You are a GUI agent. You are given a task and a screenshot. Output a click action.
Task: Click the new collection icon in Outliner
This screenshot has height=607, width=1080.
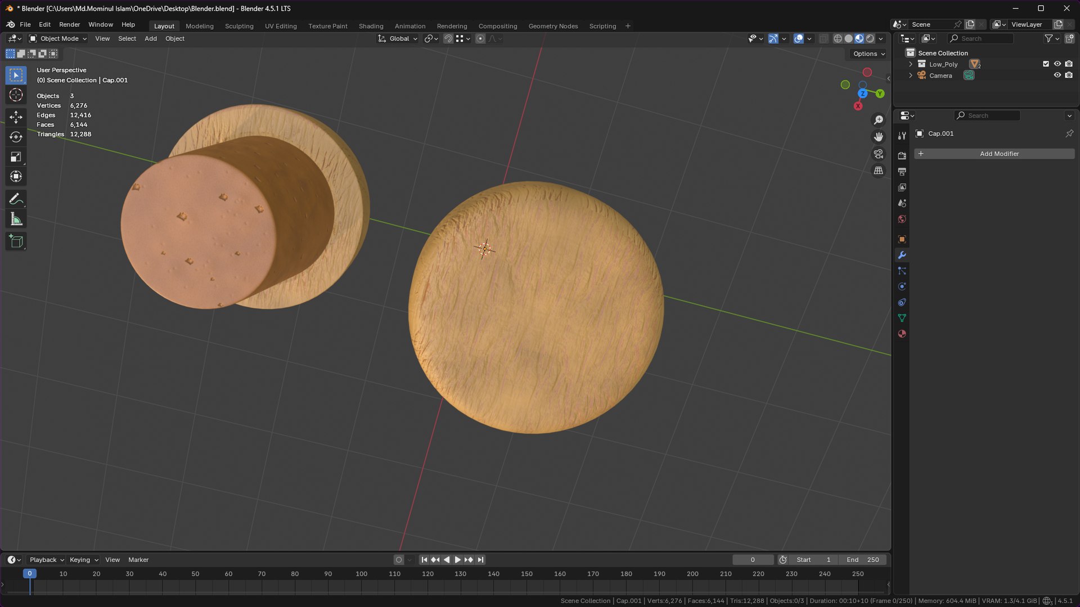tap(1069, 38)
